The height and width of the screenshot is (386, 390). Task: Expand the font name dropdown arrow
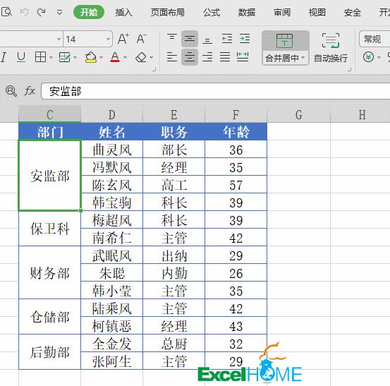[59, 39]
